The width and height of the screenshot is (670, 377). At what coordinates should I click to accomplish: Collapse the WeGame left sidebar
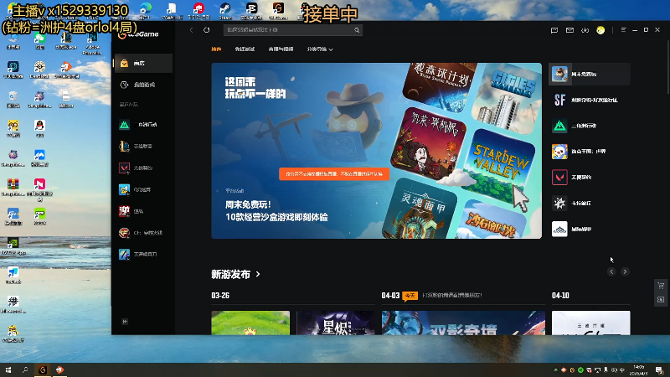pos(125,322)
